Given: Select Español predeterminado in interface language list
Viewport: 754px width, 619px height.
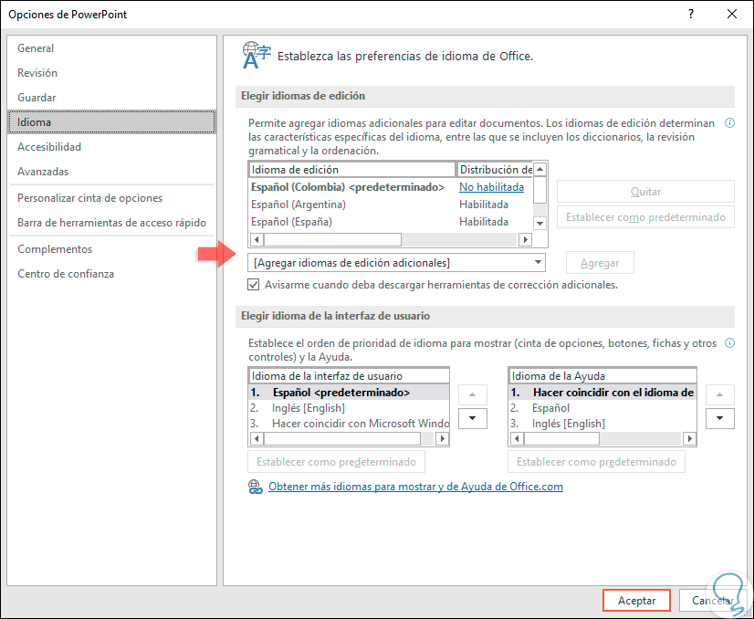Looking at the screenshot, I should tap(349, 393).
